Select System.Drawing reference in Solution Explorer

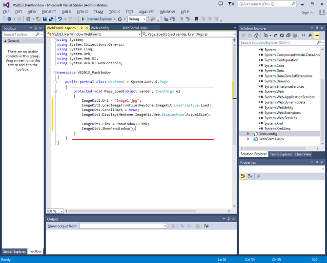pos(277,81)
